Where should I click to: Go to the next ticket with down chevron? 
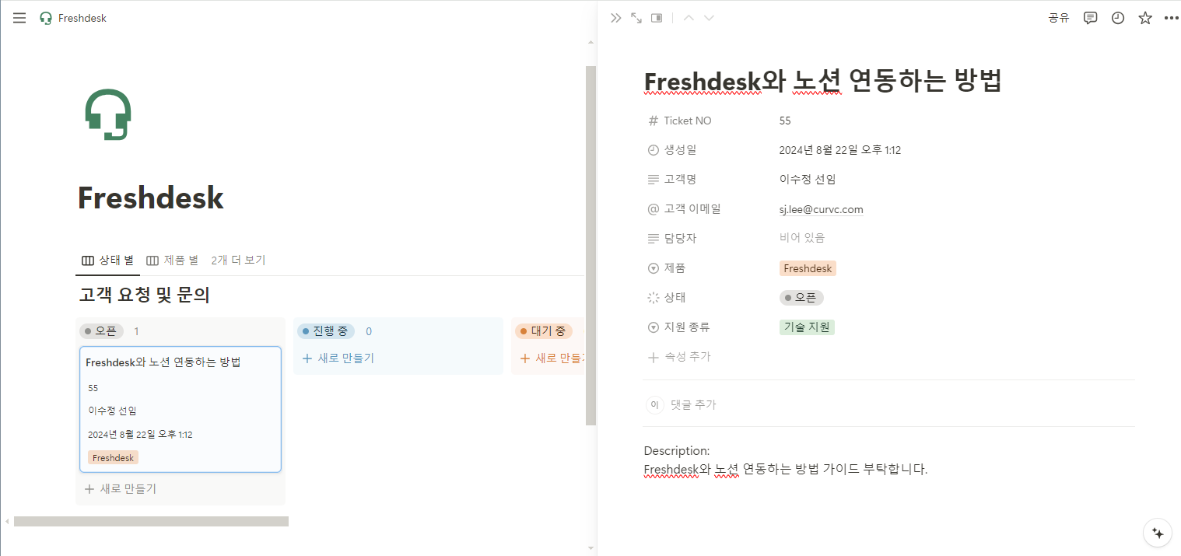[x=709, y=18]
